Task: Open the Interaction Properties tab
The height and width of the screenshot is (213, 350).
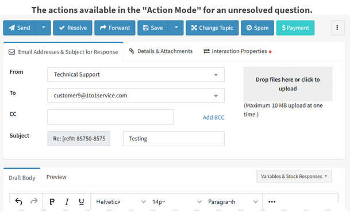Action: click(237, 51)
